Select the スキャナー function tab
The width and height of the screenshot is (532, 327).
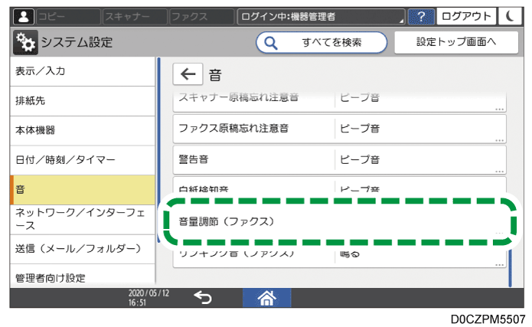tap(135, 16)
